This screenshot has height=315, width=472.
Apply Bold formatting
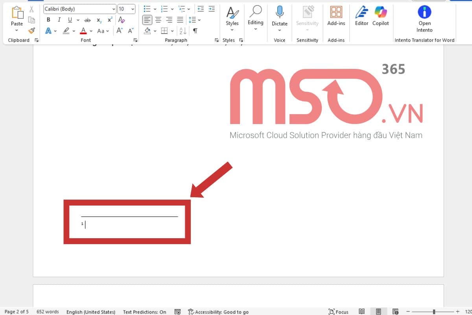coord(48,20)
